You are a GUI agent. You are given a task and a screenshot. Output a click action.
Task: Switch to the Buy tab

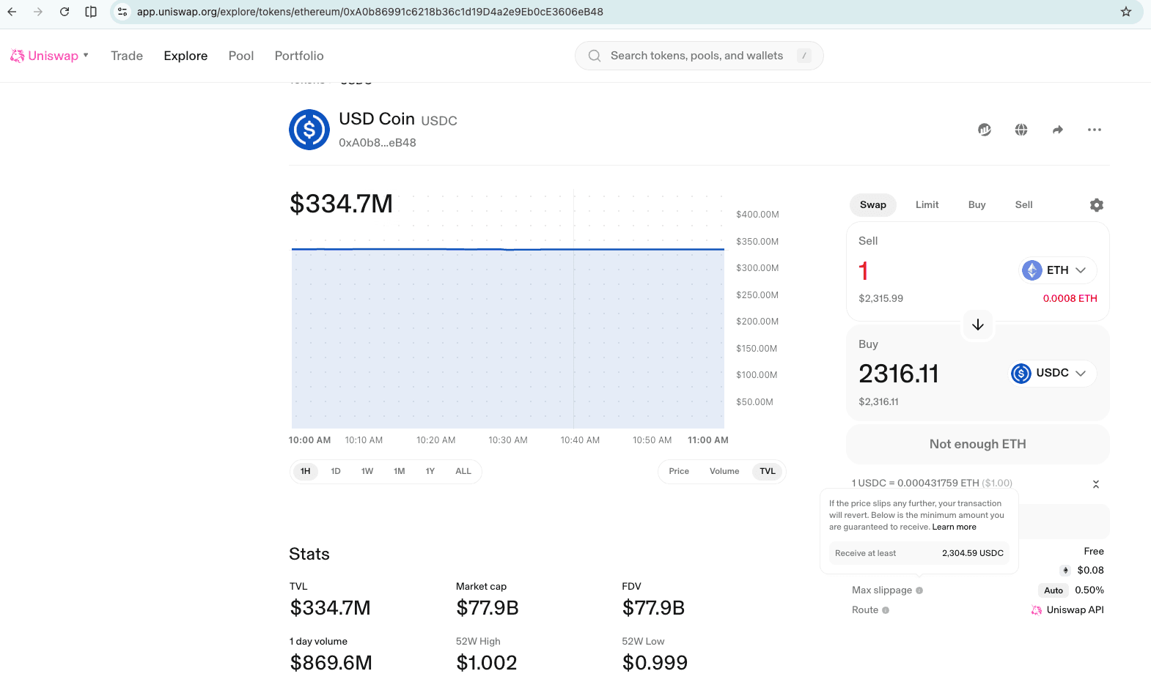pos(977,205)
